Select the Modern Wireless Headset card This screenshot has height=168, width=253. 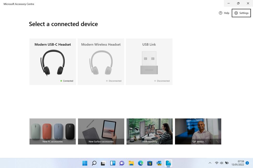(x=101, y=62)
